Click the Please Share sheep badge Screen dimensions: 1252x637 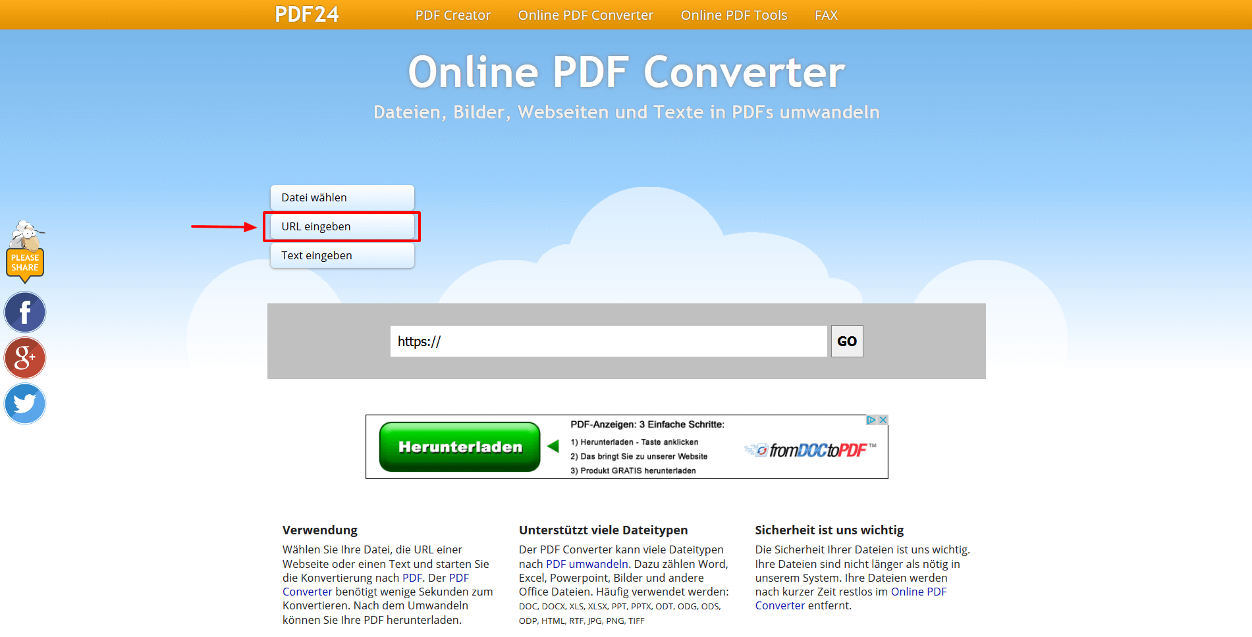(x=25, y=251)
